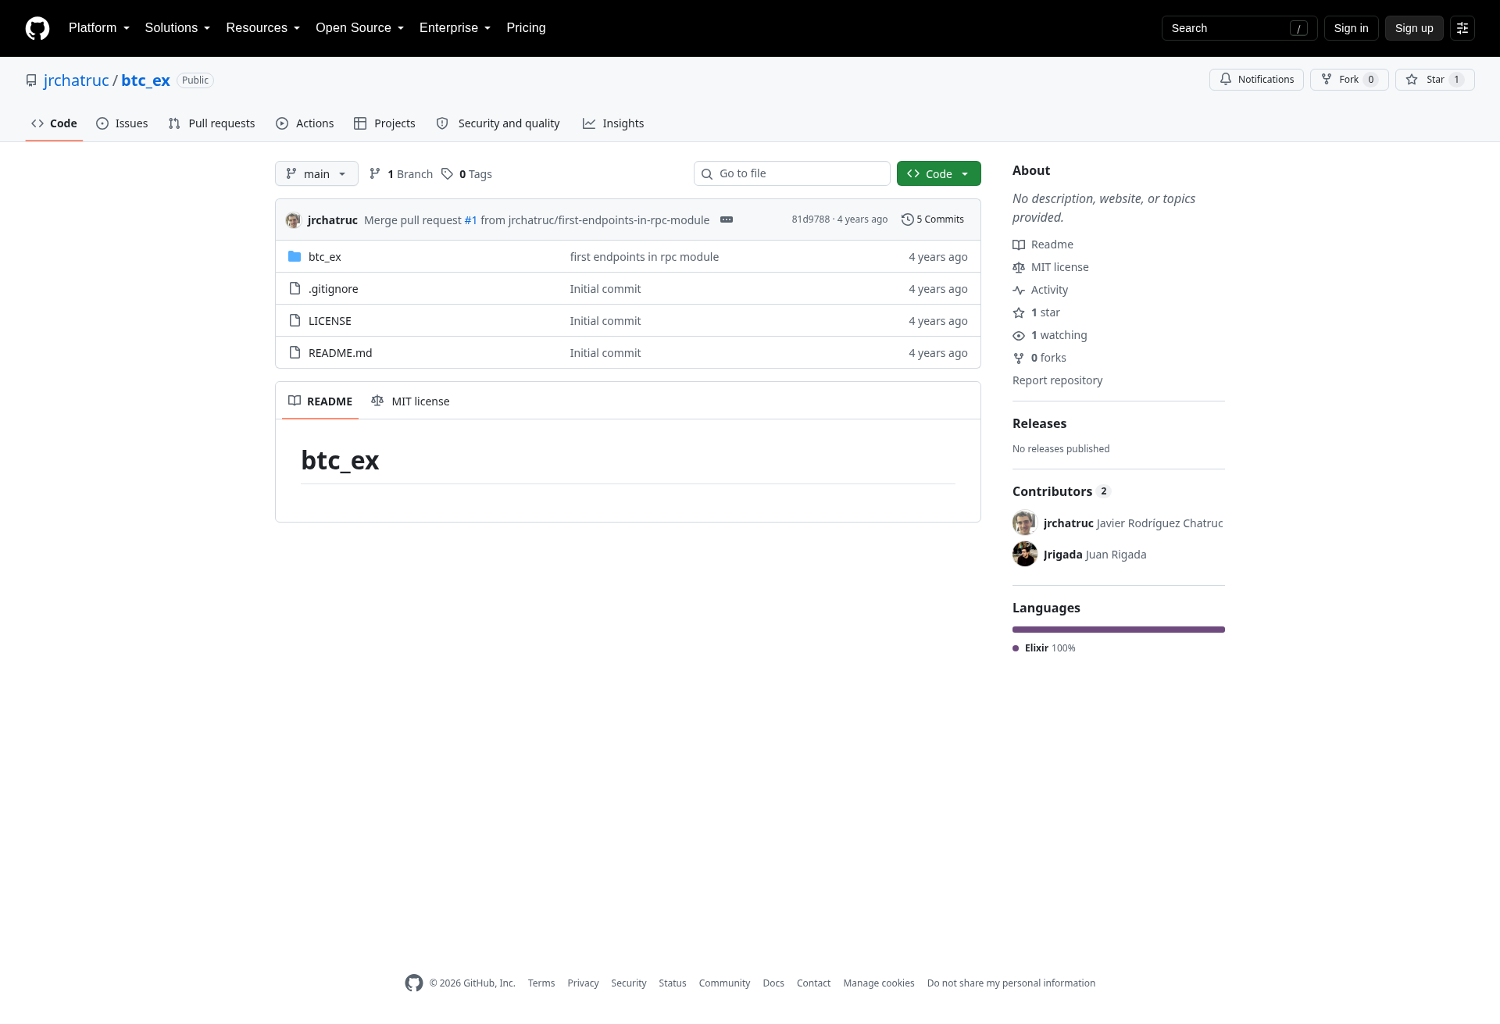Click the book icon beside Readme

click(x=1019, y=244)
